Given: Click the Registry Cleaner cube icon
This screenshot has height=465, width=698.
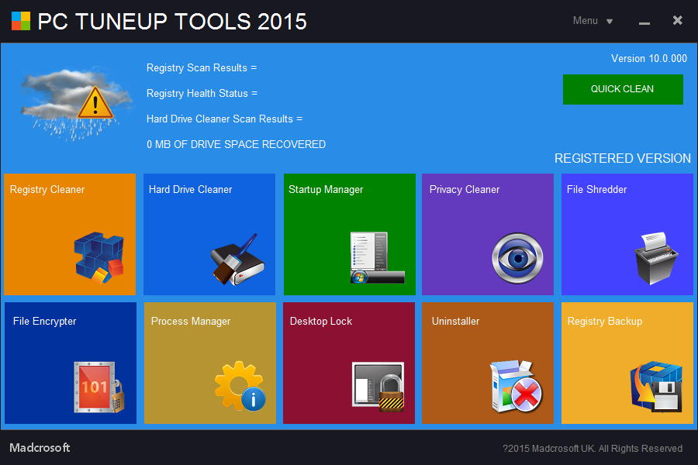Looking at the screenshot, I should pyautogui.click(x=98, y=257).
